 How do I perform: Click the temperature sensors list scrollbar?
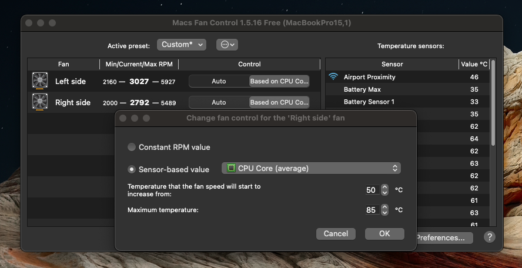point(493,102)
